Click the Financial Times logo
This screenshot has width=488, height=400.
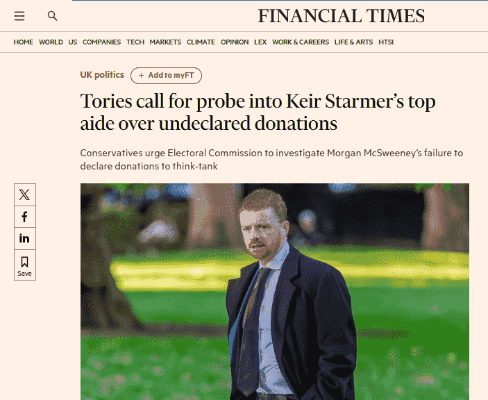click(342, 16)
